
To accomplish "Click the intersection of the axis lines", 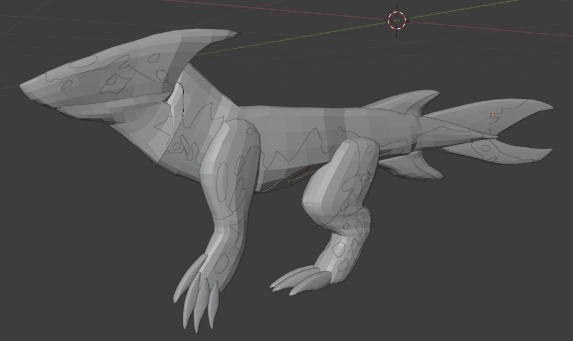I will (397, 21).
